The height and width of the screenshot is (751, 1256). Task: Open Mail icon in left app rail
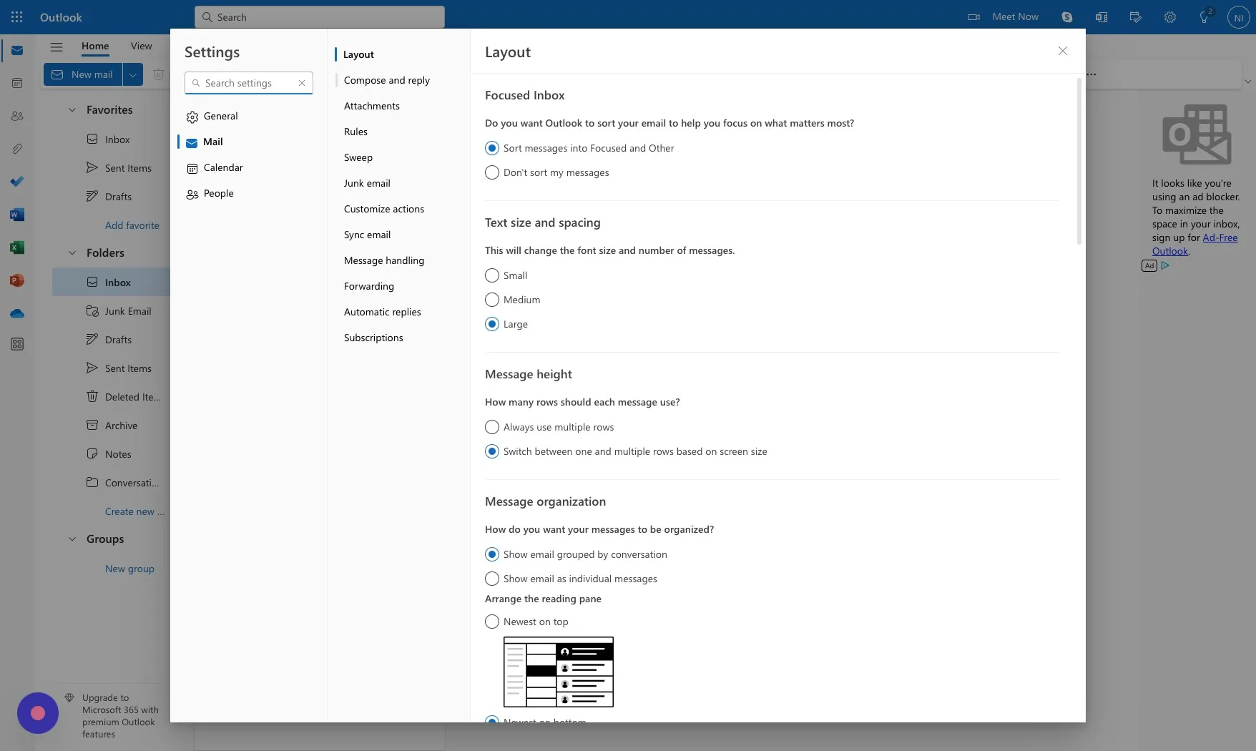point(17,50)
